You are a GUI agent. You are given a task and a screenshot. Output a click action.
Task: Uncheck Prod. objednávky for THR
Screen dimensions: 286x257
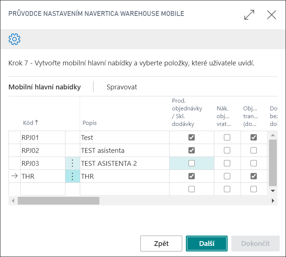point(191,176)
